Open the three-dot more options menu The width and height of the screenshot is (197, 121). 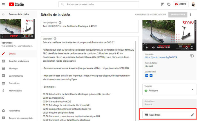pos(191,15)
